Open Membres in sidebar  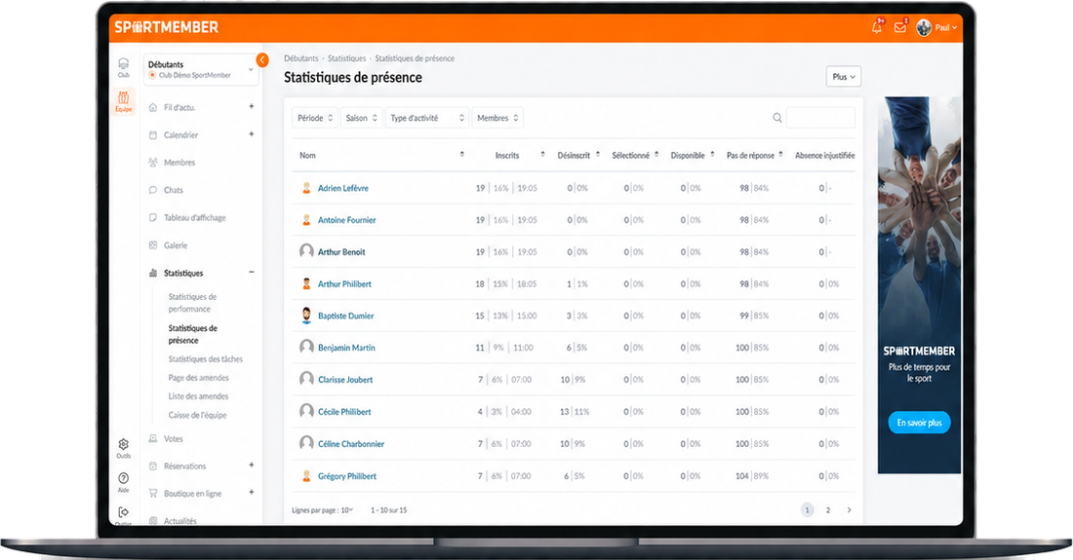179,163
